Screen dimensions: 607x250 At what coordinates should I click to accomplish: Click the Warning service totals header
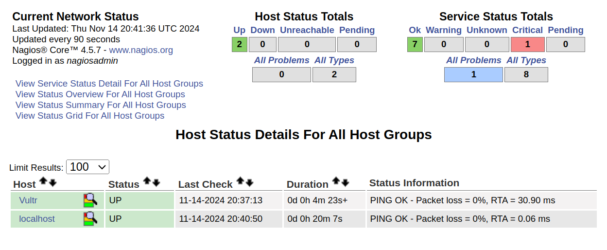click(x=444, y=30)
